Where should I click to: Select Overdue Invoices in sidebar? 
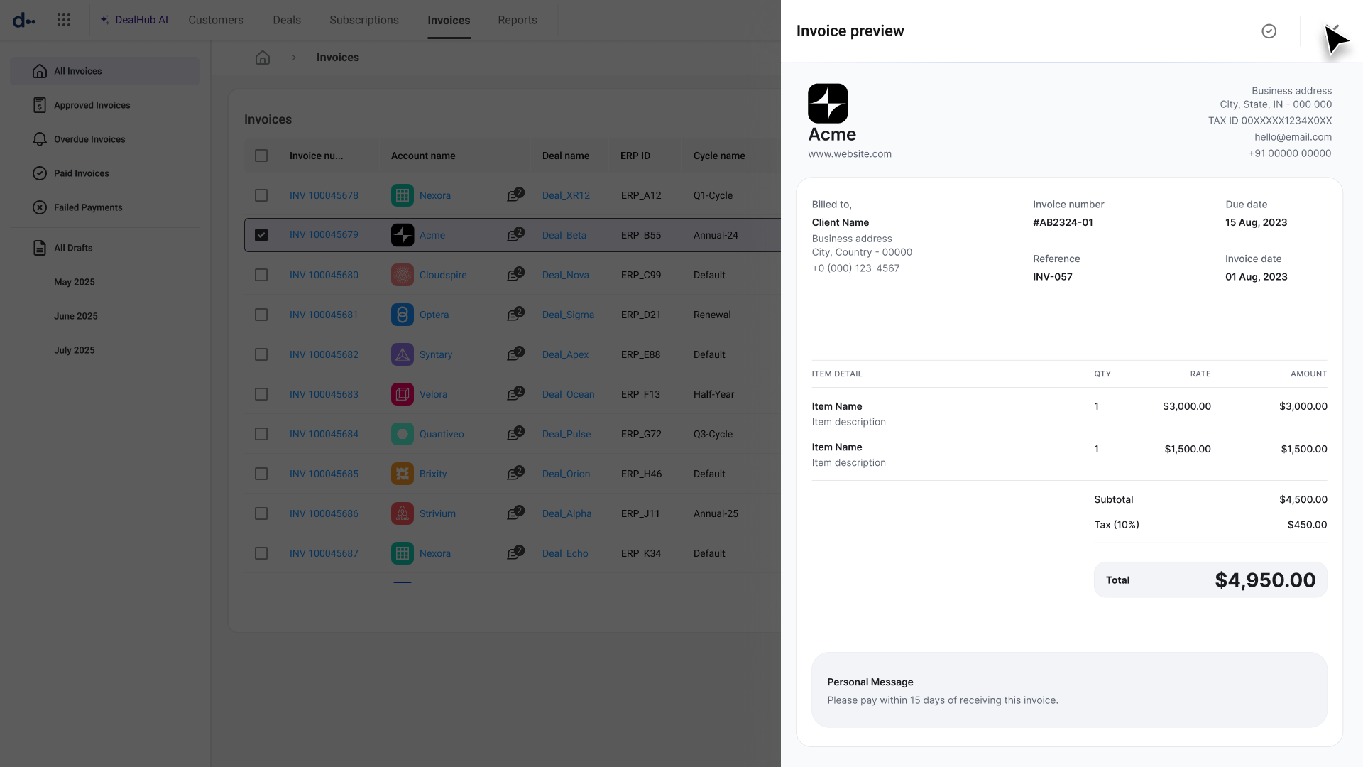pyautogui.click(x=89, y=139)
